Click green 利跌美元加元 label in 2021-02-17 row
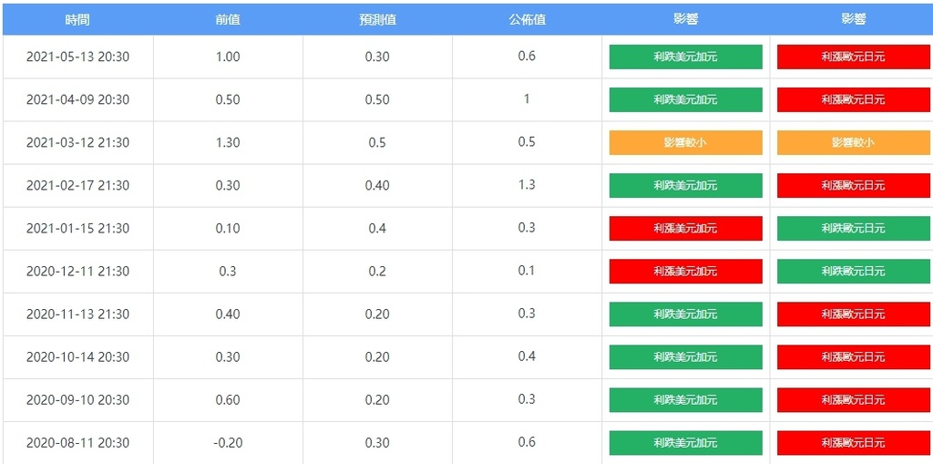This screenshot has height=464, width=933. pos(685,185)
